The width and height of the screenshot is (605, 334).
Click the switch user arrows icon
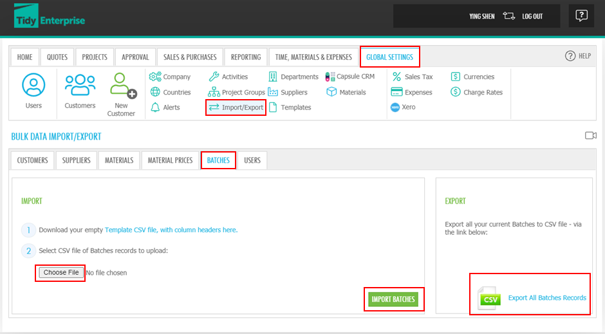[x=509, y=16]
